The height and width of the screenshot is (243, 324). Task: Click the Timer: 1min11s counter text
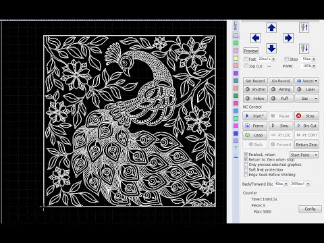click(x=264, y=199)
